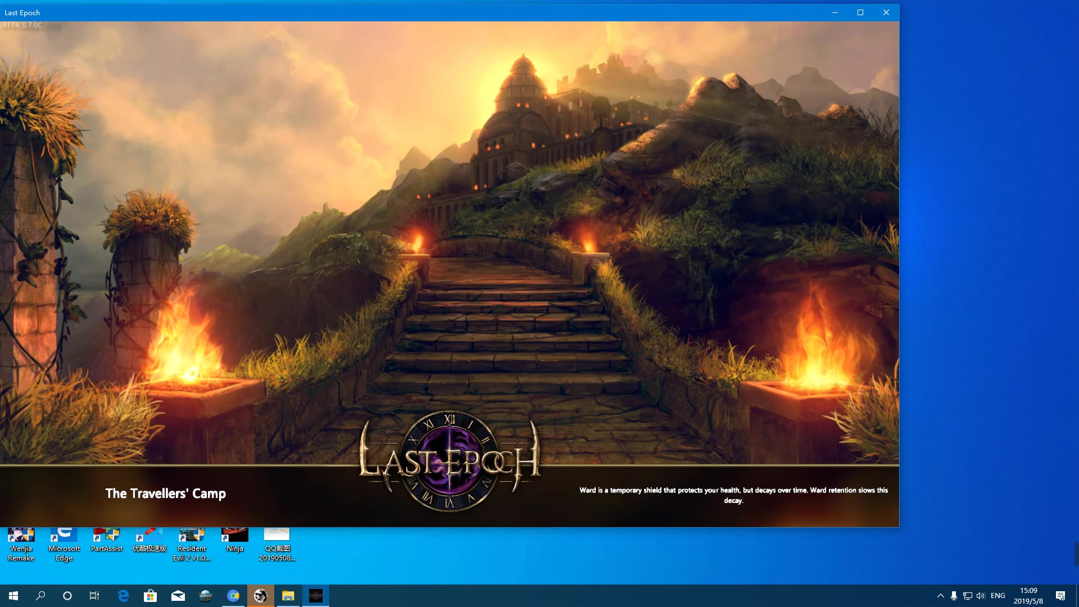Close the Last Epoch window
The width and height of the screenshot is (1079, 607).
[886, 12]
